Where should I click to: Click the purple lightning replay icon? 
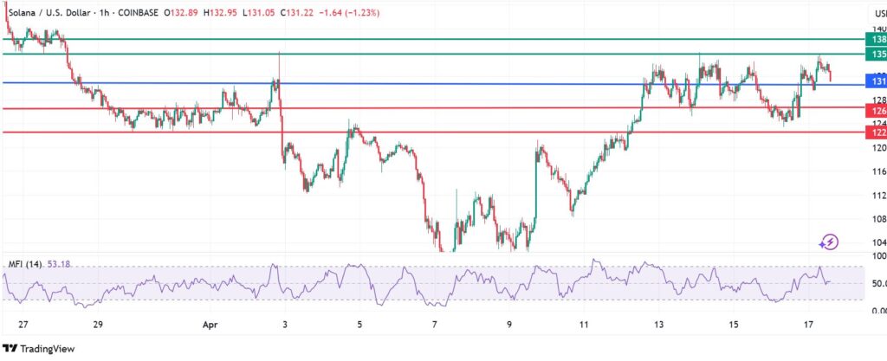pos(830,242)
